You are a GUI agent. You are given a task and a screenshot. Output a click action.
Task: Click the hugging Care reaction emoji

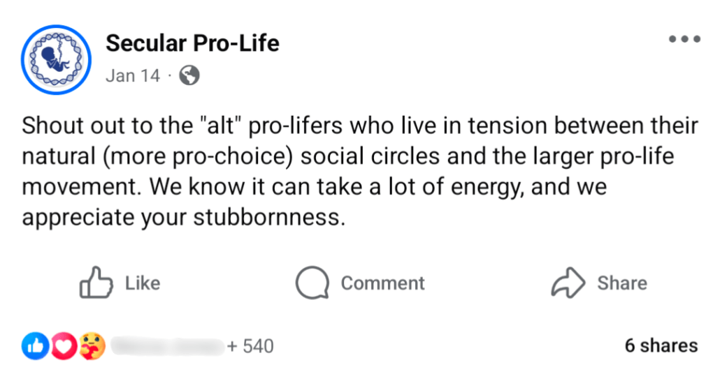[92, 346]
